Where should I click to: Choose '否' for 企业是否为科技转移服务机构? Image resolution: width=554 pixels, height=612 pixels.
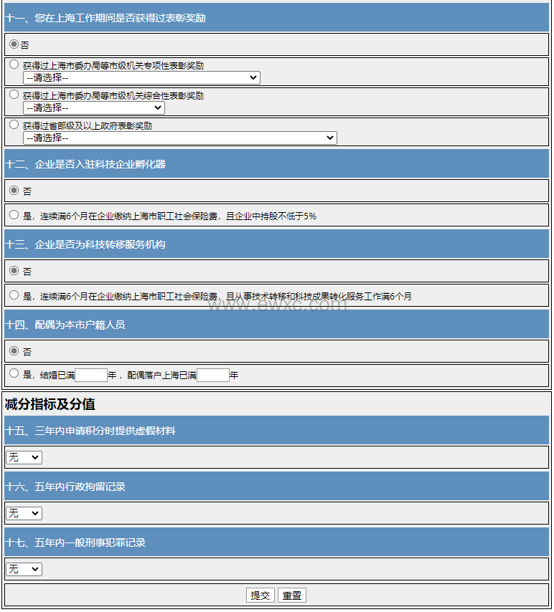pos(14,271)
